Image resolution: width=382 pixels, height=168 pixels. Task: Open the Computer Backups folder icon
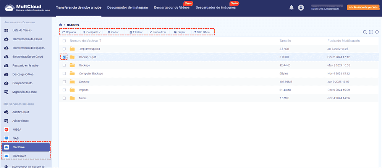tap(72, 73)
